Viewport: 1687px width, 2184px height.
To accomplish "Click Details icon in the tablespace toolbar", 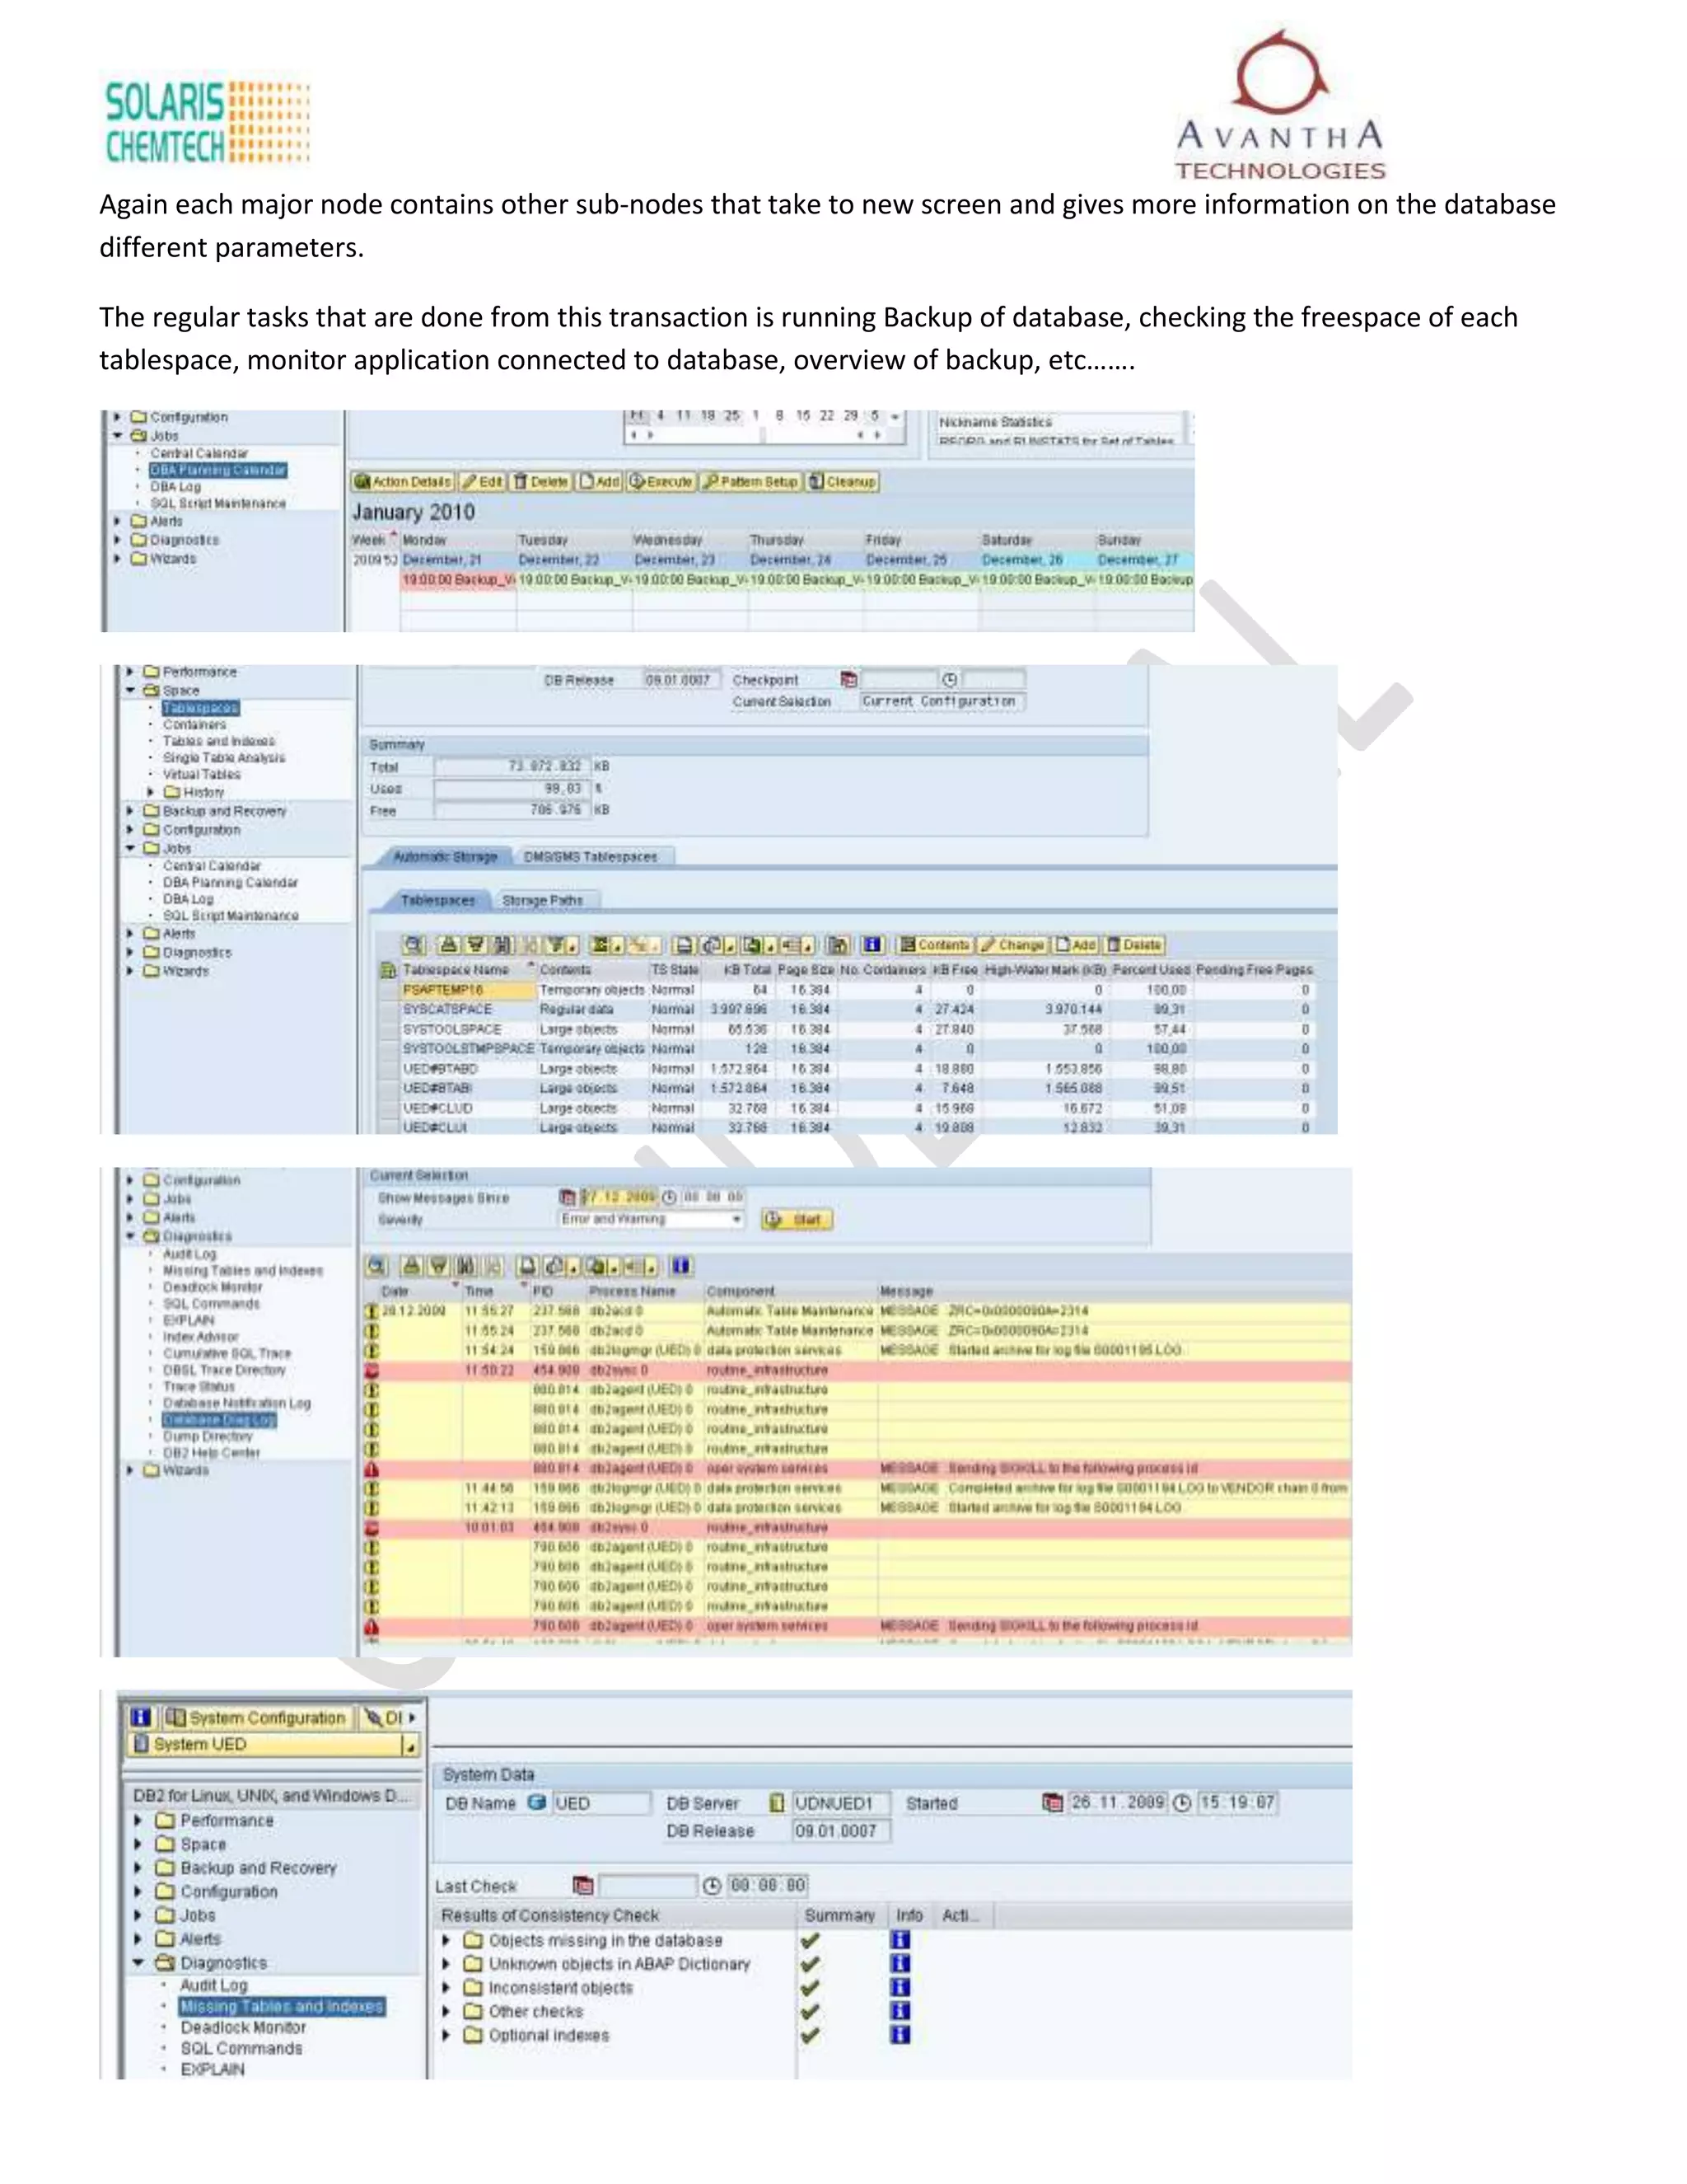I will pyautogui.click(x=413, y=945).
